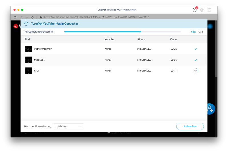Select the 'Planet Maymun' title text

click(x=43, y=49)
